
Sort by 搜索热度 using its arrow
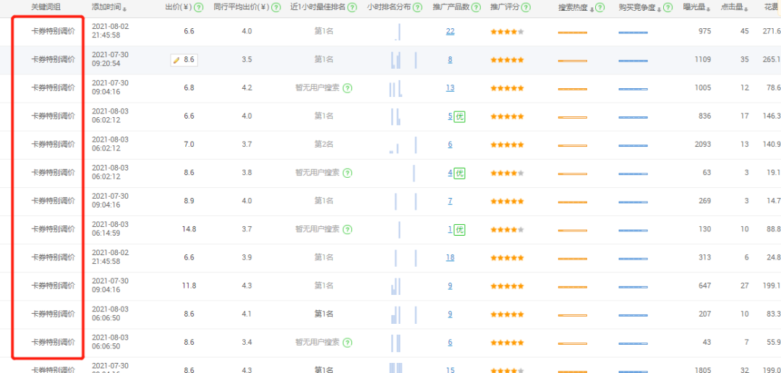pyautogui.click(x=592, y=9)
